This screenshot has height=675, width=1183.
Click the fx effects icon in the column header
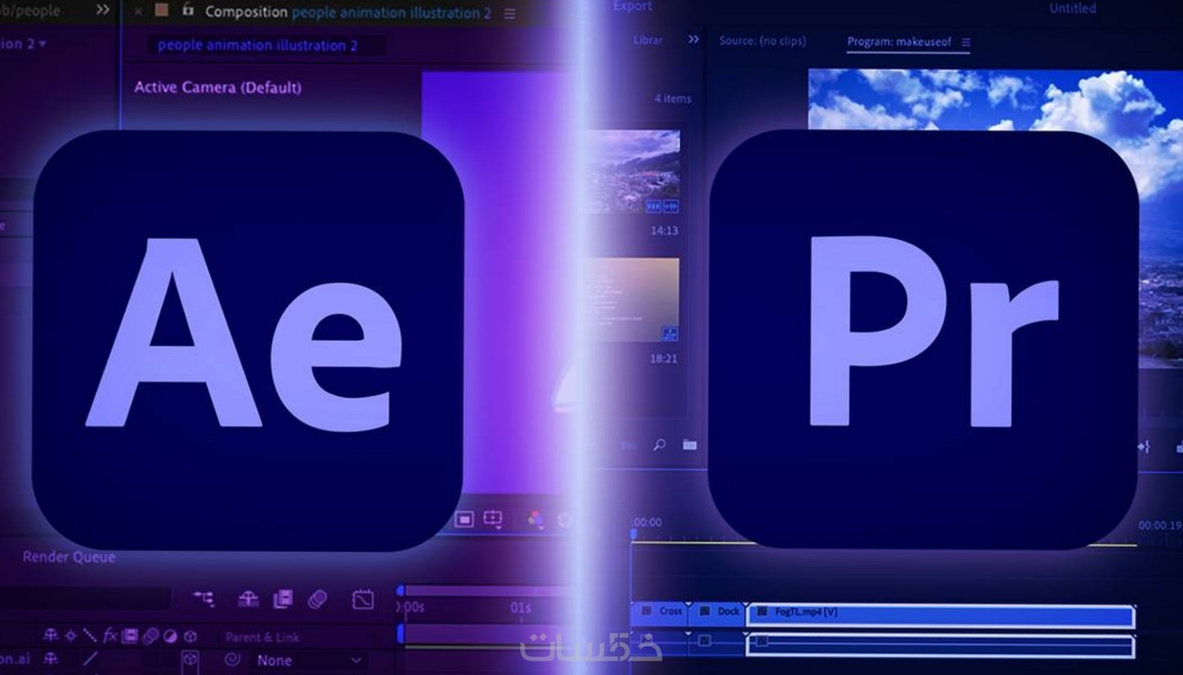coord(110,635)
